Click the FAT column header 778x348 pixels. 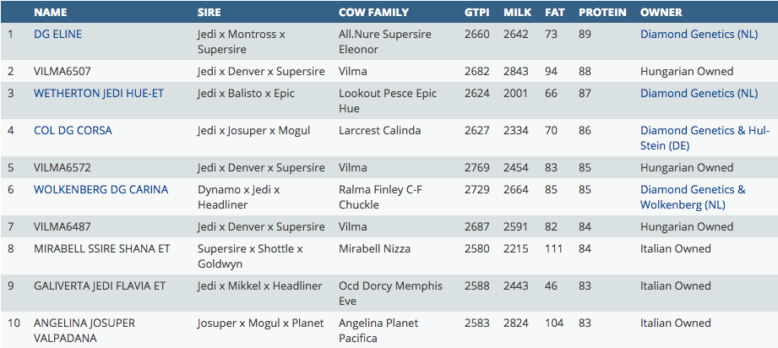[x=555, y=13]
